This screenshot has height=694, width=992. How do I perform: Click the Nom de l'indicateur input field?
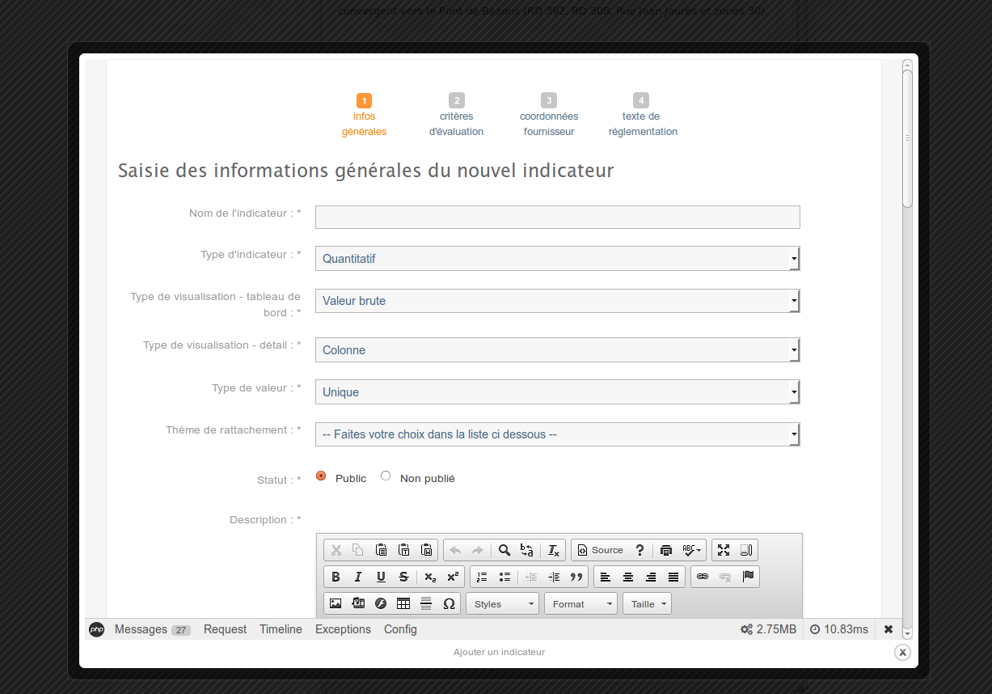point(558,217)
